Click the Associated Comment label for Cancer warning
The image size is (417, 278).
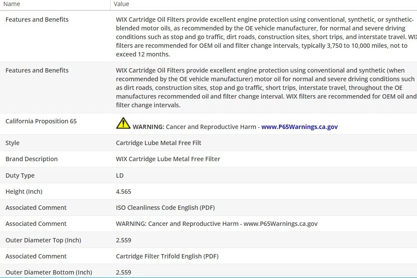point(36,224)
